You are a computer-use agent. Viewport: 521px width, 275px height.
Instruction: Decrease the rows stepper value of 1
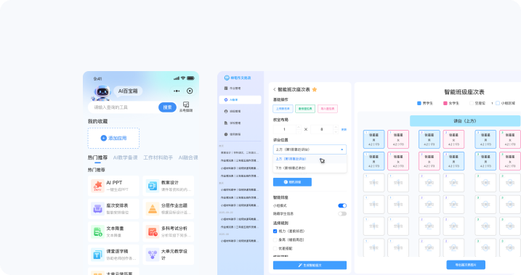click(x=298, y=131)
